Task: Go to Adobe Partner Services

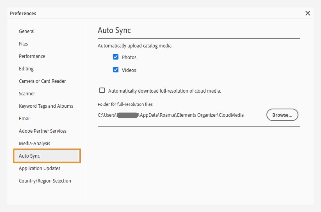Action: tap(43, 131)
